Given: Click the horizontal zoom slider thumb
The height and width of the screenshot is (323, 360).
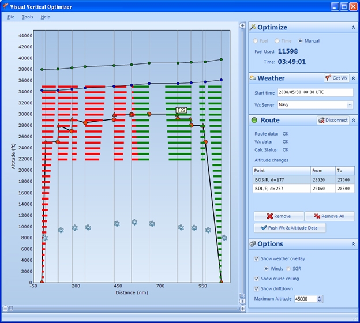Looking at the screenshot, I should coord(11,309).
